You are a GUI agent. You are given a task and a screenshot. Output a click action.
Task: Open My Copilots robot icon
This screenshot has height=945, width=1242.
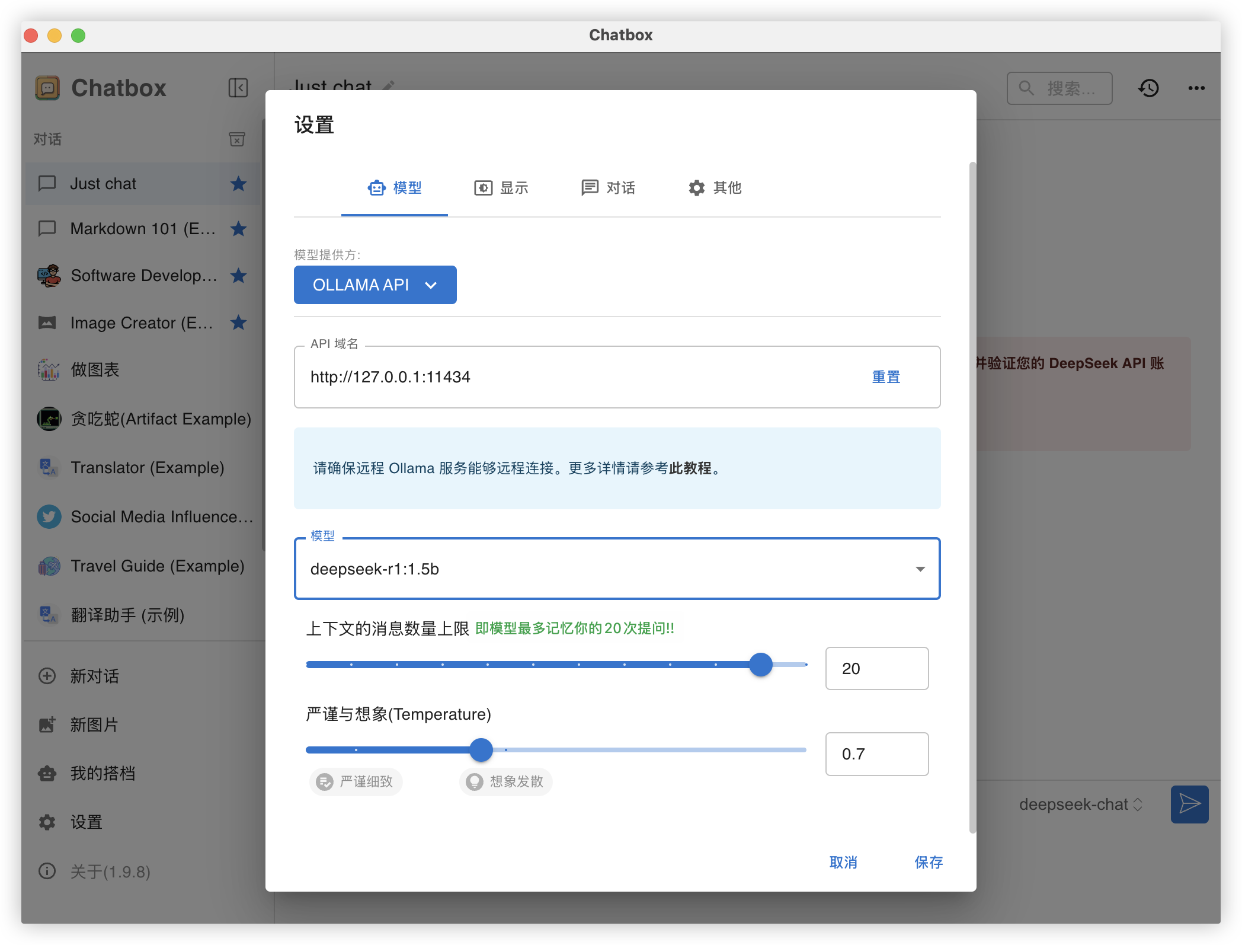point(47,773)
